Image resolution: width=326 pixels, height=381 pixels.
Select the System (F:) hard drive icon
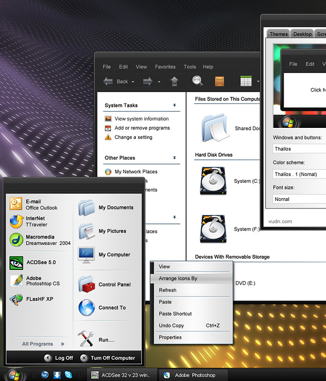tap(213, 229)
